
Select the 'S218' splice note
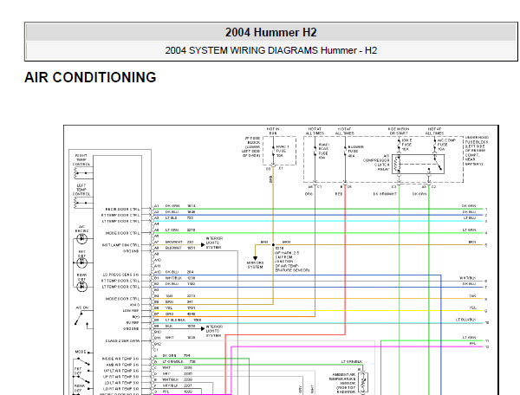point(292,260)
